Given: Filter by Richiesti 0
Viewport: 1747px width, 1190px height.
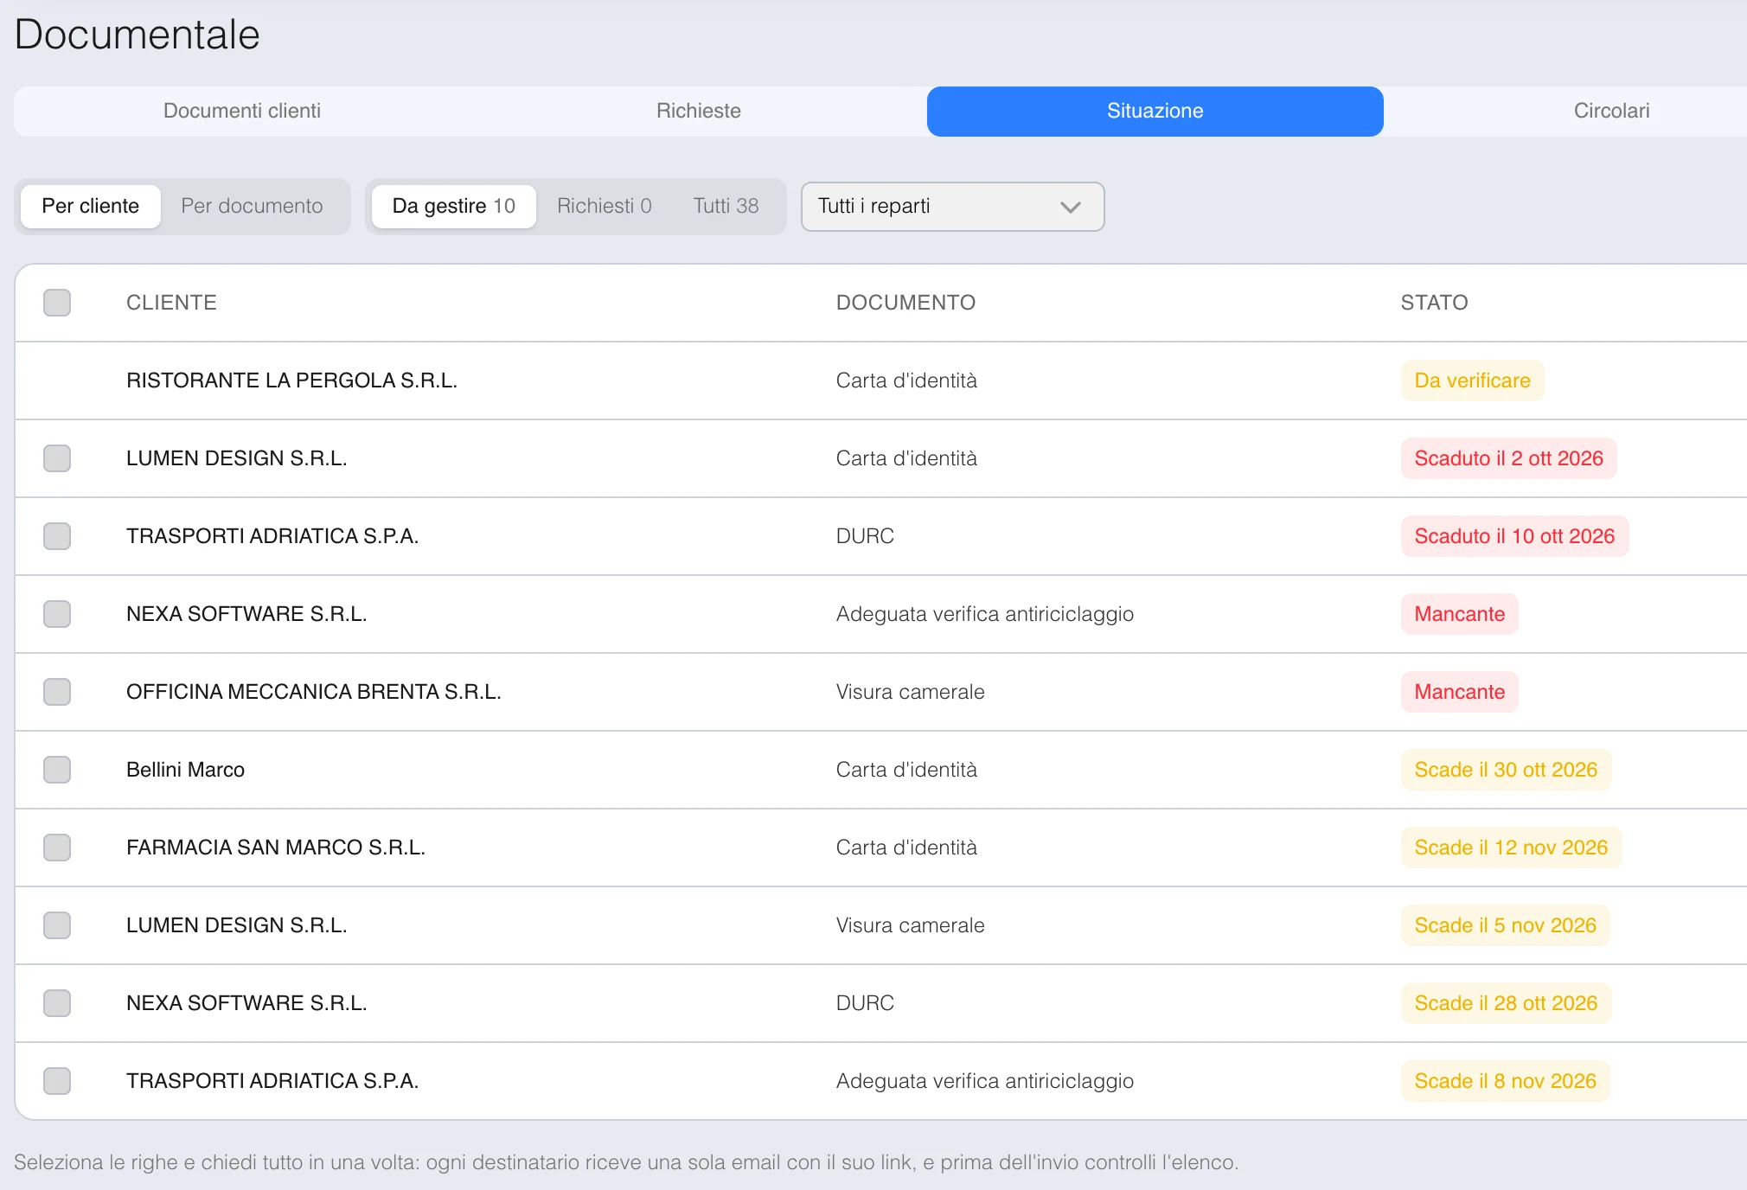Looking at the screenshot, I should [605, 206].
